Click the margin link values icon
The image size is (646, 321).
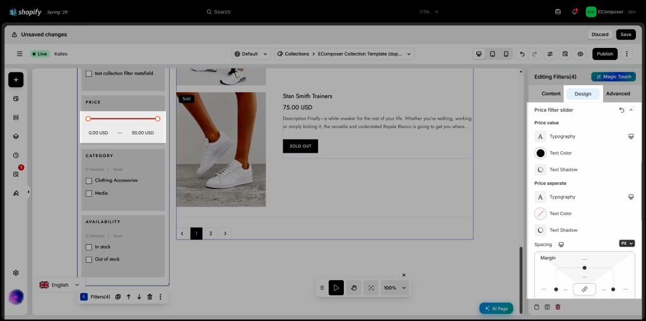tap(584, 289)
